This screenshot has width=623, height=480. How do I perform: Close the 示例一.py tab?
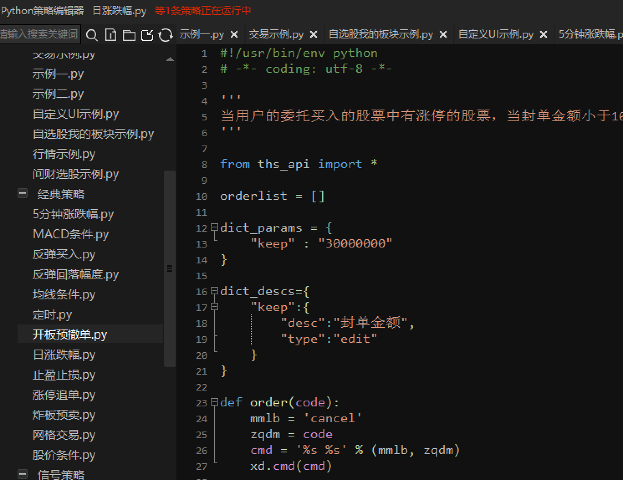click(234, 34)
